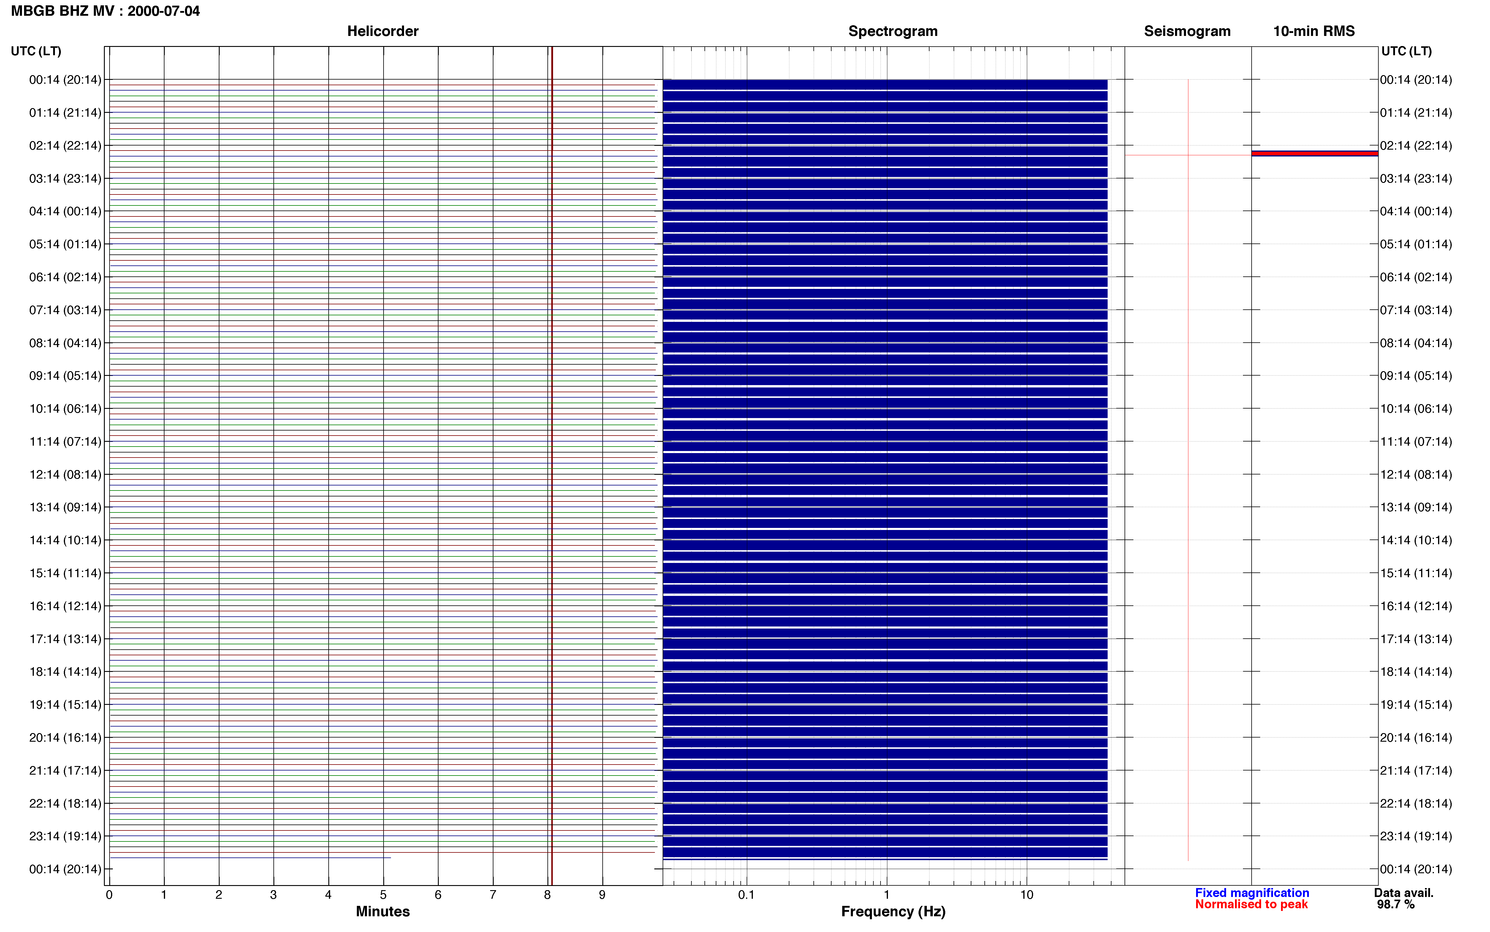Image resolution: width=1490 pixels, height=932 pixels.
Task: Select left axis label '08:14 (04:14)'
Action: point(65,343)
